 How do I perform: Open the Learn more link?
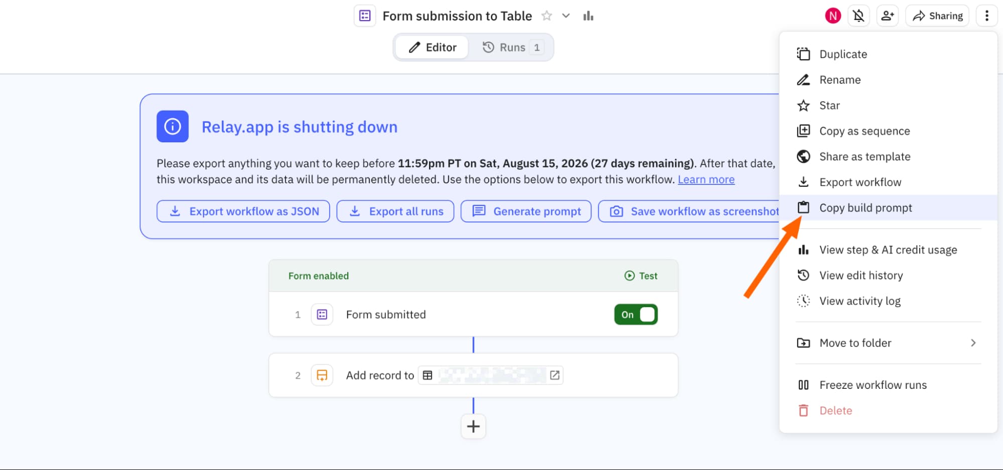click(x=706, y=179)
